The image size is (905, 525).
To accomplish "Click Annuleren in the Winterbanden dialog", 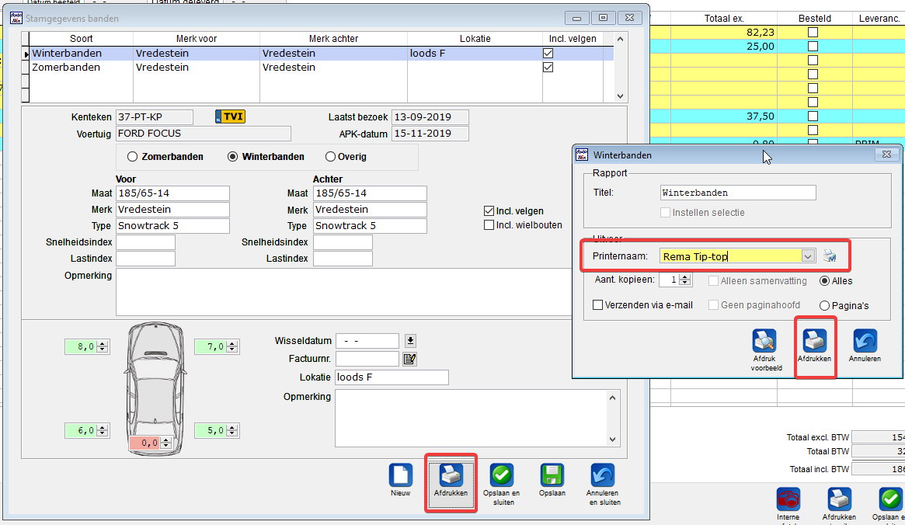I will (865, 341).
